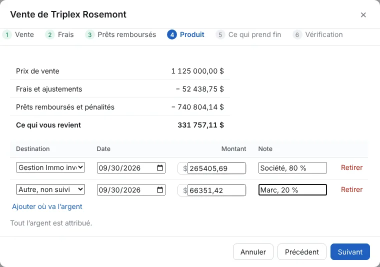The width and height of the screenshot is (380, 267).
Task: Open the Vérification step
Action: click(x=317, y=34)
